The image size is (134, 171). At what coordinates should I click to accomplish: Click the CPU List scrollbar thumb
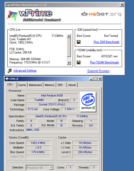click(x=69, y=47)
